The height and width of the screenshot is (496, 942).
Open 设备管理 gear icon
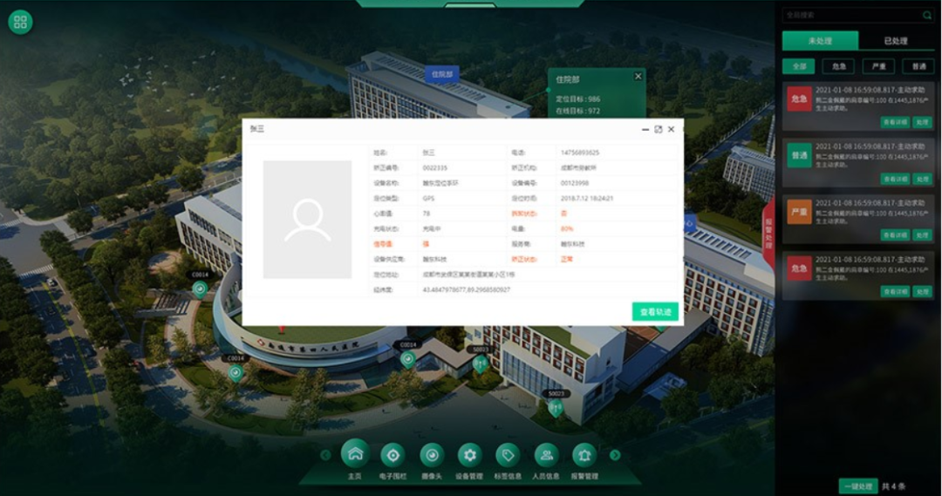[469, 456]
